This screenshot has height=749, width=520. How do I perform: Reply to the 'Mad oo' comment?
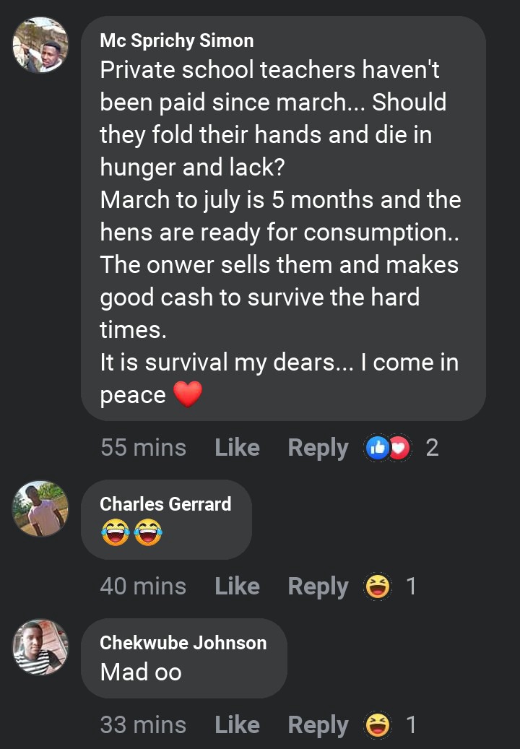click(x=318, y=726)
